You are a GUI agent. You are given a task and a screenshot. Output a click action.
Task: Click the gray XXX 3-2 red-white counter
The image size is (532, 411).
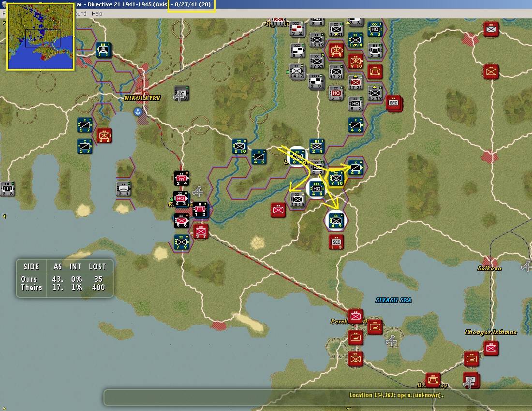click(297, 29)
